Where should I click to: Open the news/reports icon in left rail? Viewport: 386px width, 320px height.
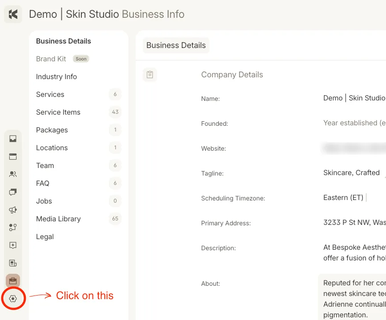coord(13,263)
